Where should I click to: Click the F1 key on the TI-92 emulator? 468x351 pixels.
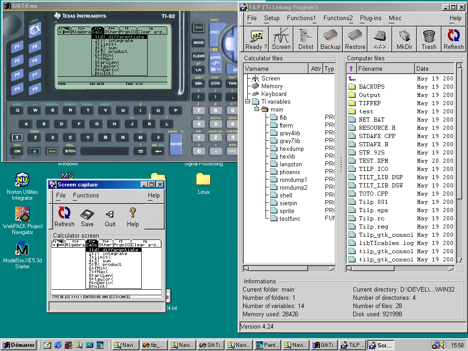pos(17,47)
